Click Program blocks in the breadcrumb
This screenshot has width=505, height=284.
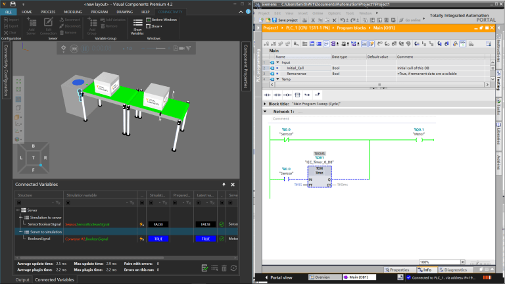pyautogui.click(x=351, y=28)
